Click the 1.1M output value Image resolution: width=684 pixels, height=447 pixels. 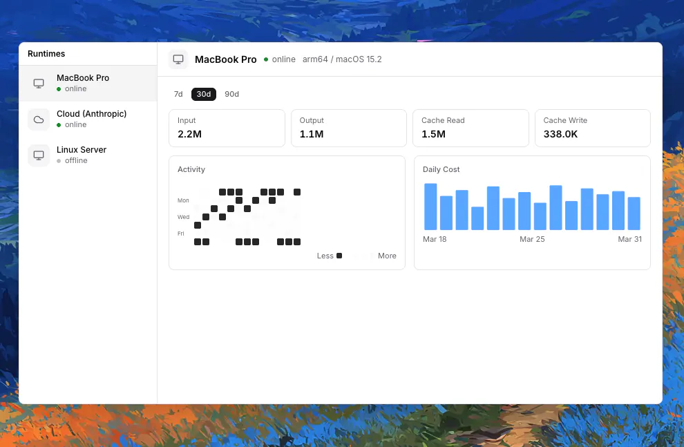point(312,134)
